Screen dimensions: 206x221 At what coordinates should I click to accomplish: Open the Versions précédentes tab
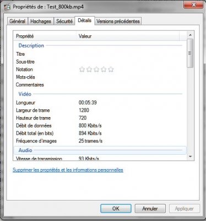118,22
